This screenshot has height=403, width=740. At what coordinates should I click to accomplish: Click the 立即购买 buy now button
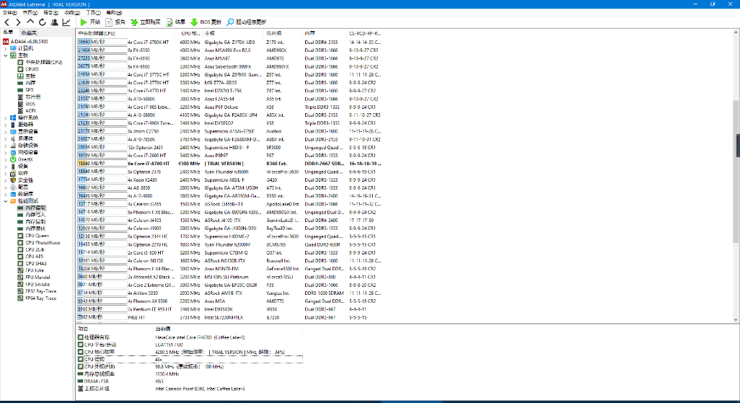click(x=146, y=22)
